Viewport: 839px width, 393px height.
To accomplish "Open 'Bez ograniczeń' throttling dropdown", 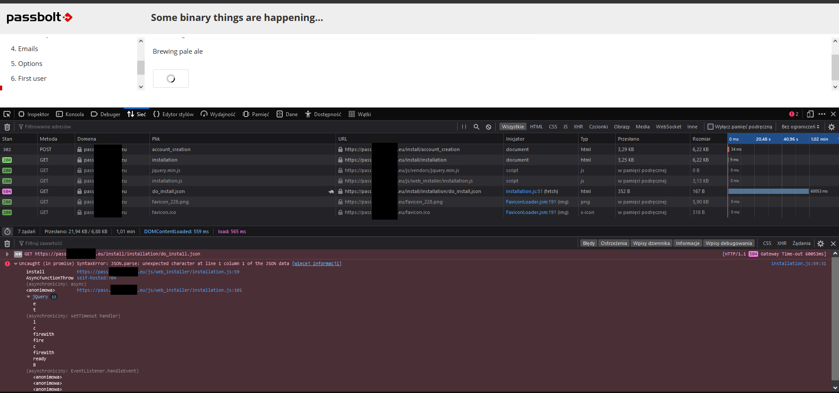I will (x=800, y=127).
